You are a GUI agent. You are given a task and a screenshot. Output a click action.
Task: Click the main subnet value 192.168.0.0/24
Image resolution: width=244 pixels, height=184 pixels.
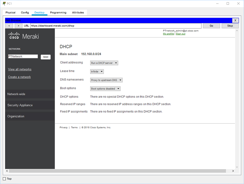pos(91,54)
